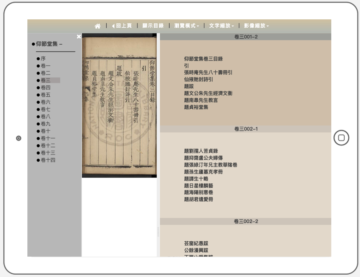Click text 仙掖貤封詩引
Screen dimensions: 360x277
click(x=199, y=79)
